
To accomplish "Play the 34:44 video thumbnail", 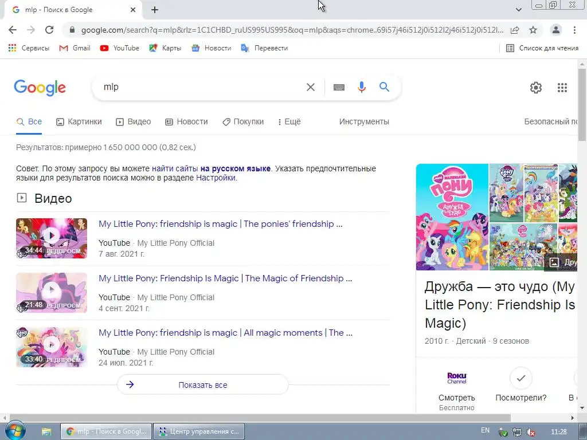I will [52, 238].
